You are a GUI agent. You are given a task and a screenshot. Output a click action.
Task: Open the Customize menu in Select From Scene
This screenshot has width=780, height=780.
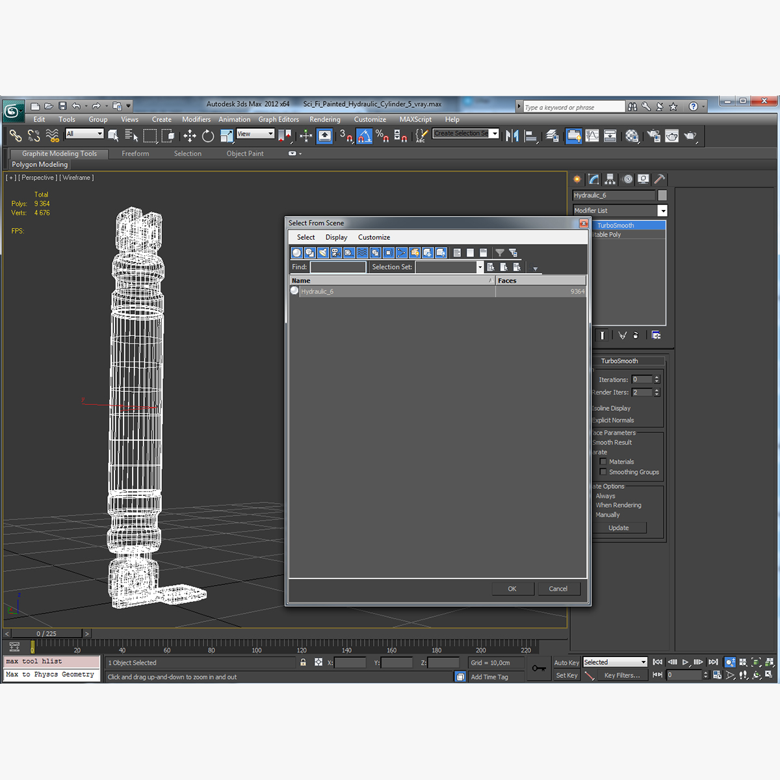coord(374,237)
